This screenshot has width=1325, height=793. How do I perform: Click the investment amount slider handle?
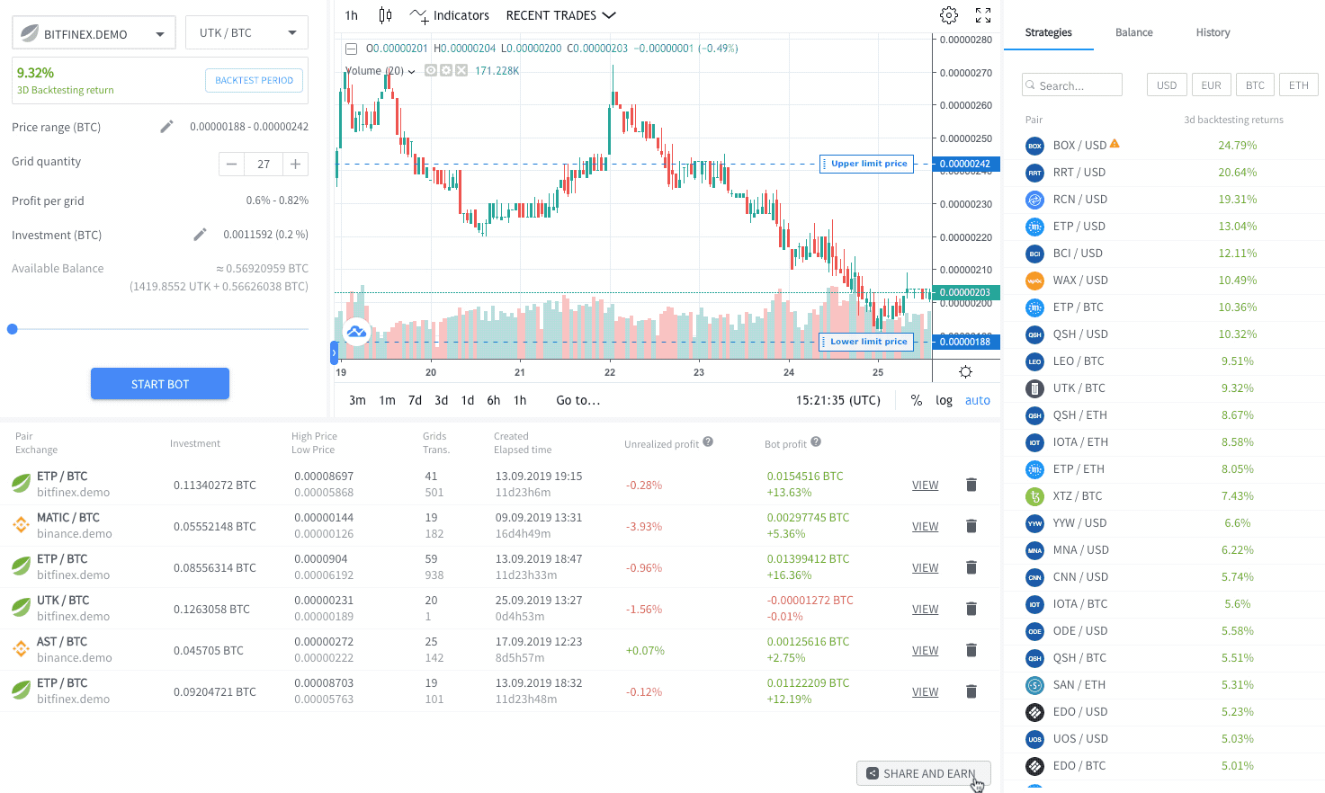[13, 329]
